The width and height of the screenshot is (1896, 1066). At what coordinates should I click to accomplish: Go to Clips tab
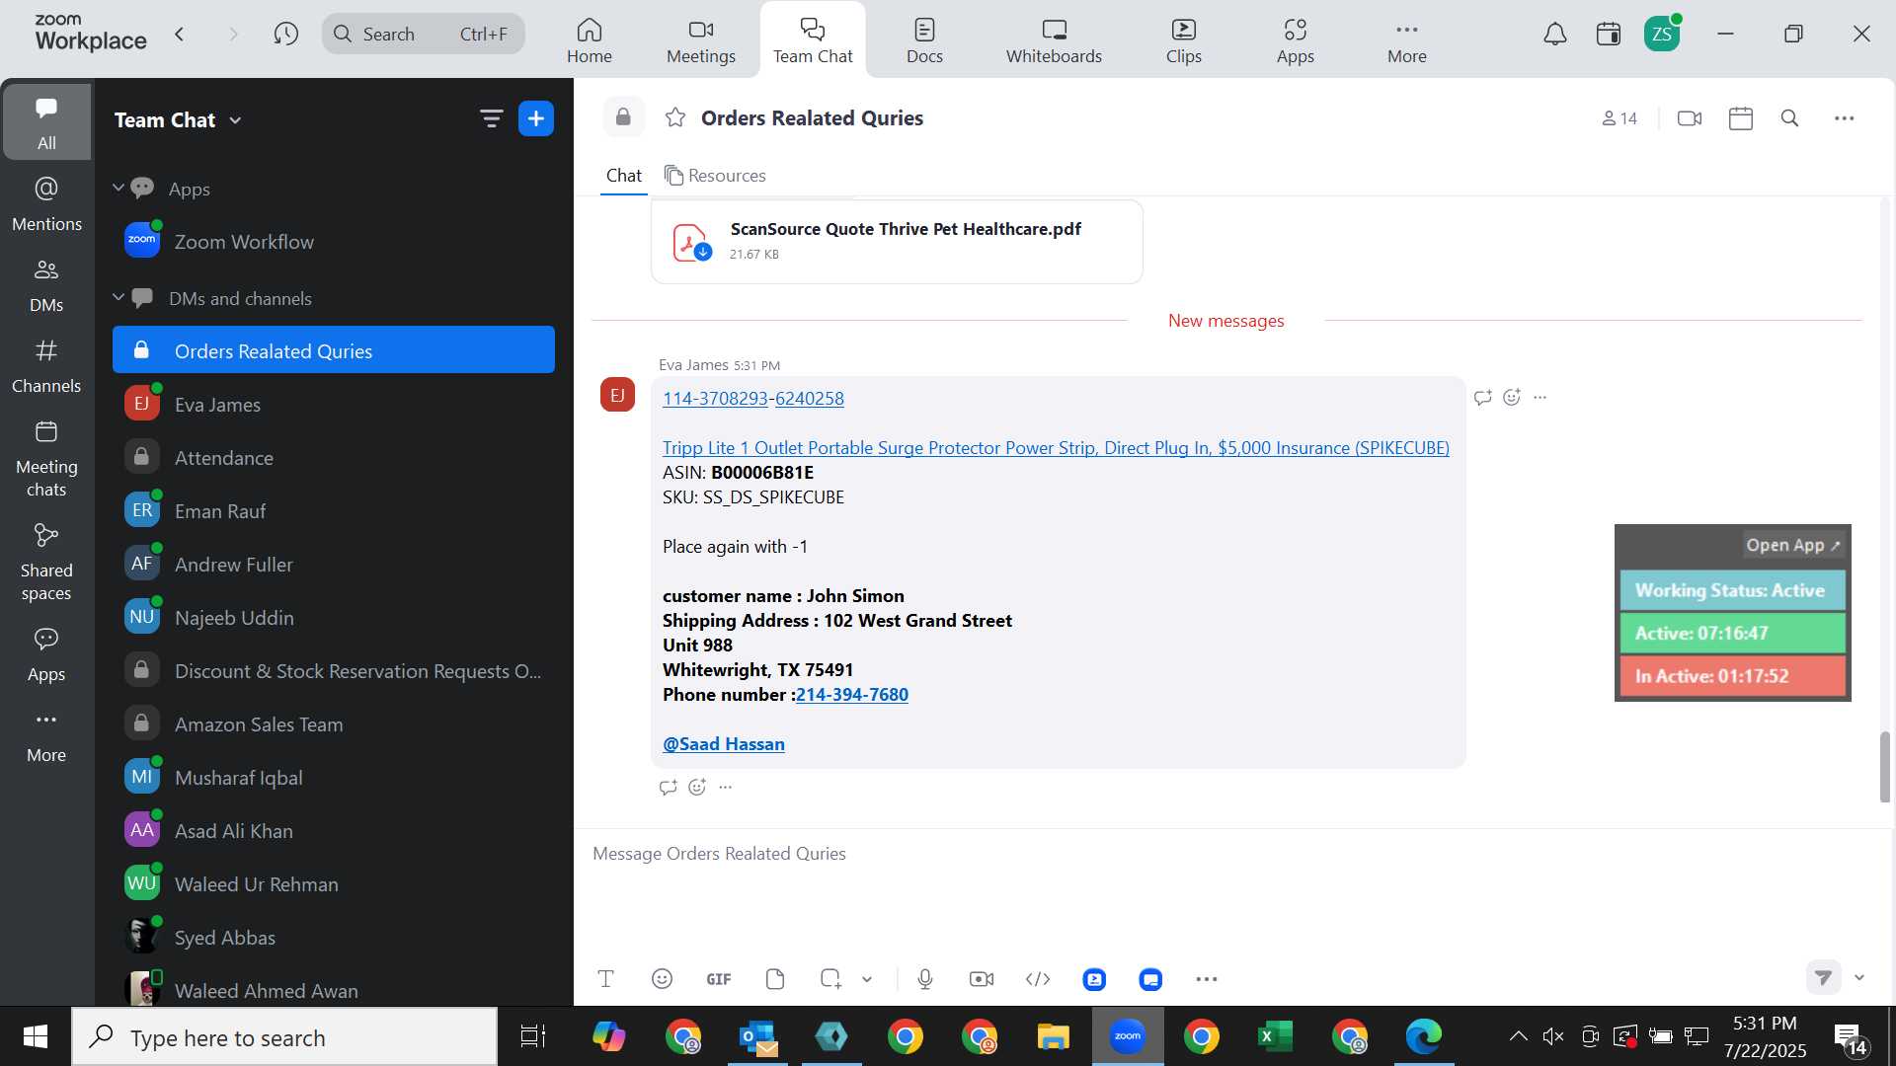[1183, 40]
